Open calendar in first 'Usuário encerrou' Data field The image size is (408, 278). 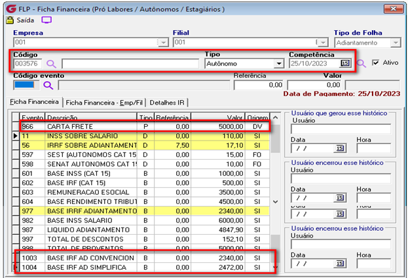pyautogui.click(x=340, y=198)
